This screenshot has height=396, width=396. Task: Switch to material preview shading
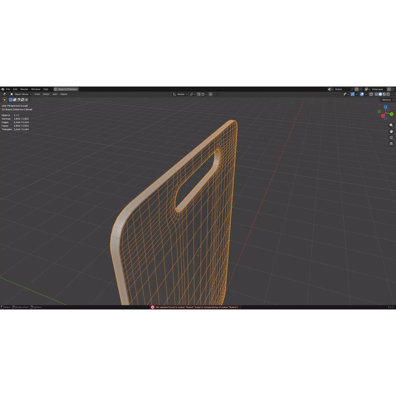pos(384,94)
